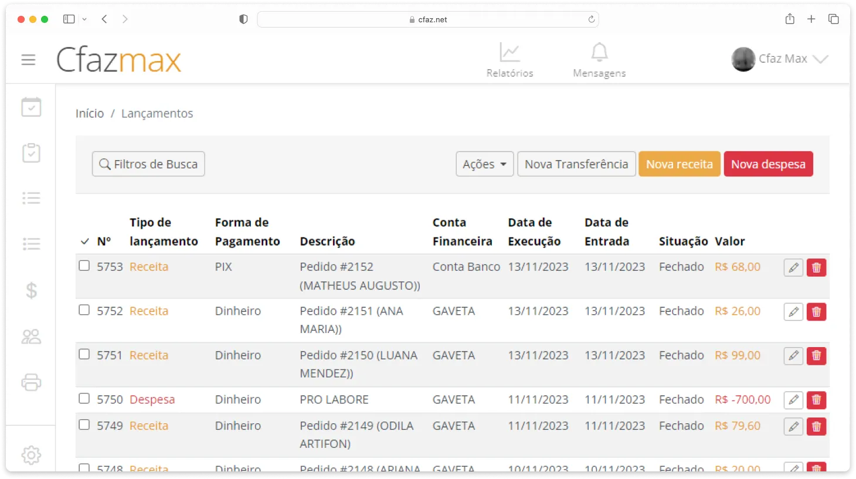Edit entry 5751 with pencil icon
856x479 pixels.
[793, 356]
